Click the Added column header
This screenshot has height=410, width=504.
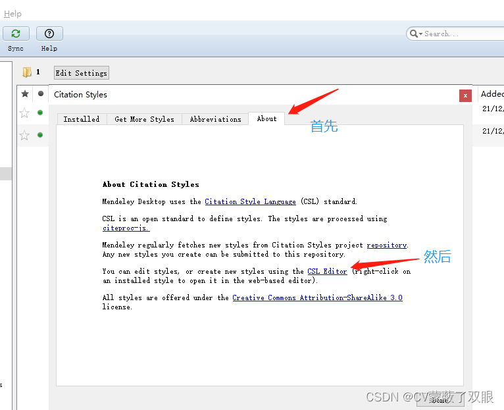pyautogui.click(x=491, y=94)
